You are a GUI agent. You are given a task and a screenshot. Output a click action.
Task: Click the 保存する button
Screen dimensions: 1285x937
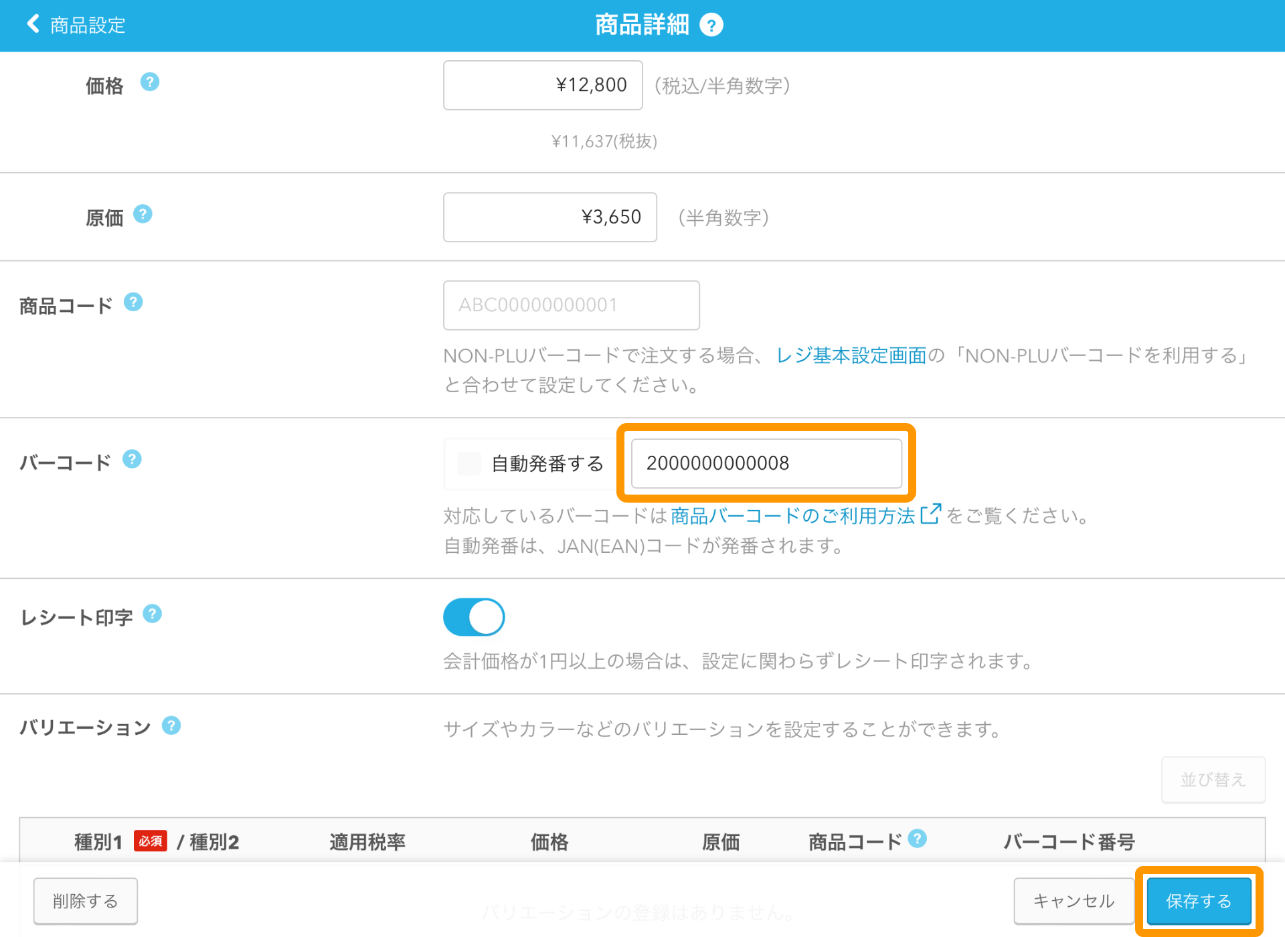(x=1199, y=901)
